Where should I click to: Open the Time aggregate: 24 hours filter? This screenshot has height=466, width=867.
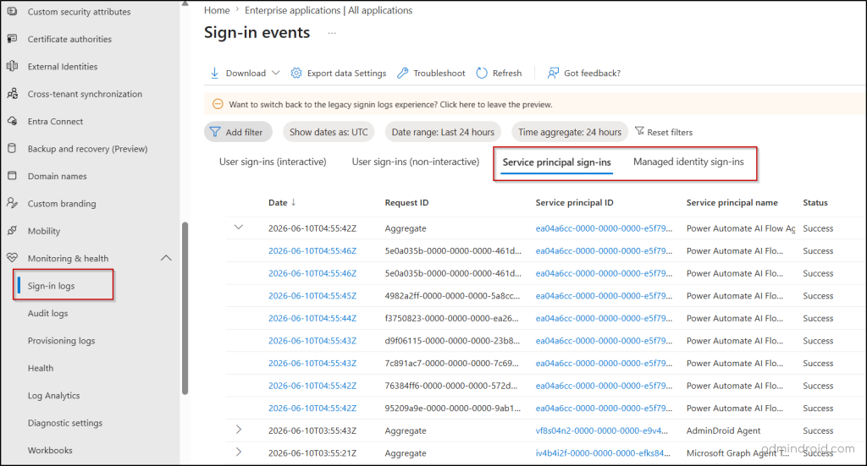pos(570,132)
